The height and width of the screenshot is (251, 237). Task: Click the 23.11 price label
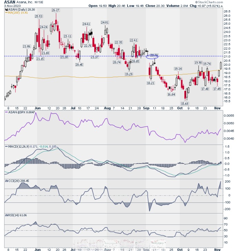[68, 36]
